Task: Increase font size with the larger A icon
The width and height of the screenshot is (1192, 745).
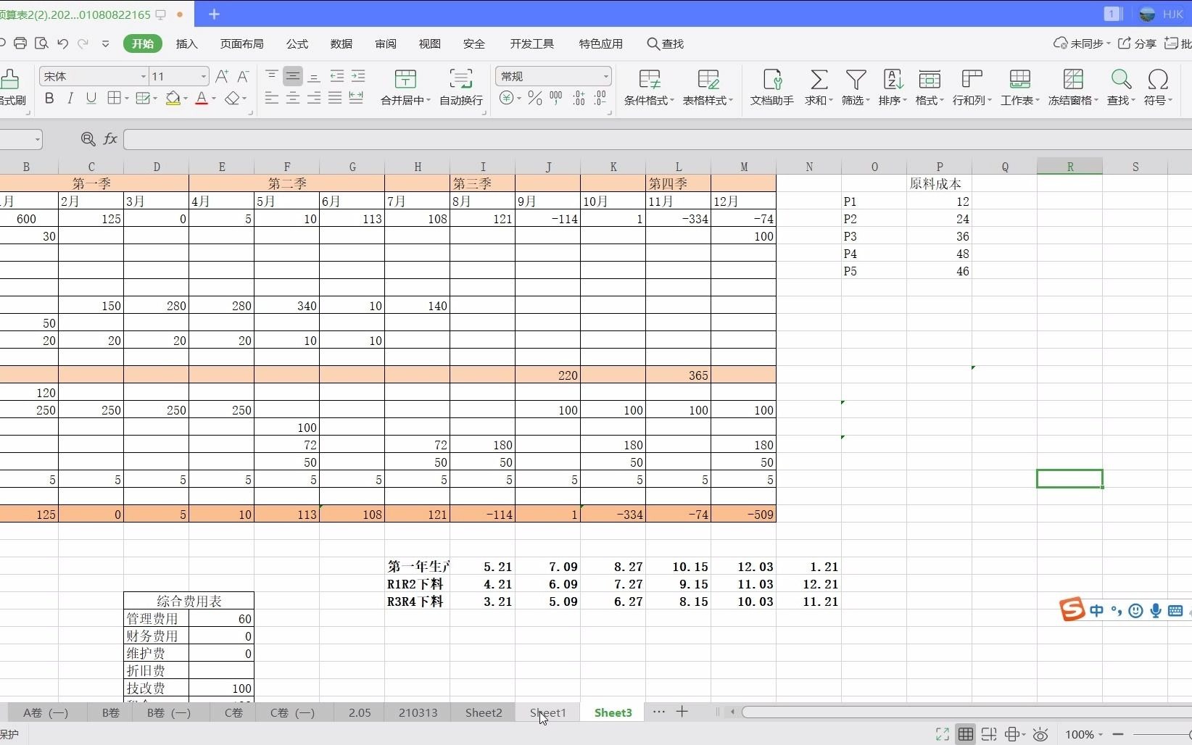Action: (222, 76)
